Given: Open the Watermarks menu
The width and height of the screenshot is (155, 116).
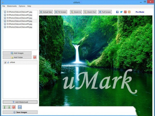Looking at the screenshot, I should (12, 6).
